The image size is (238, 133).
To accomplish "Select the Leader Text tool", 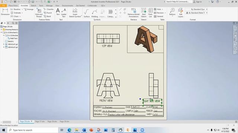I will tap(64, 13).
